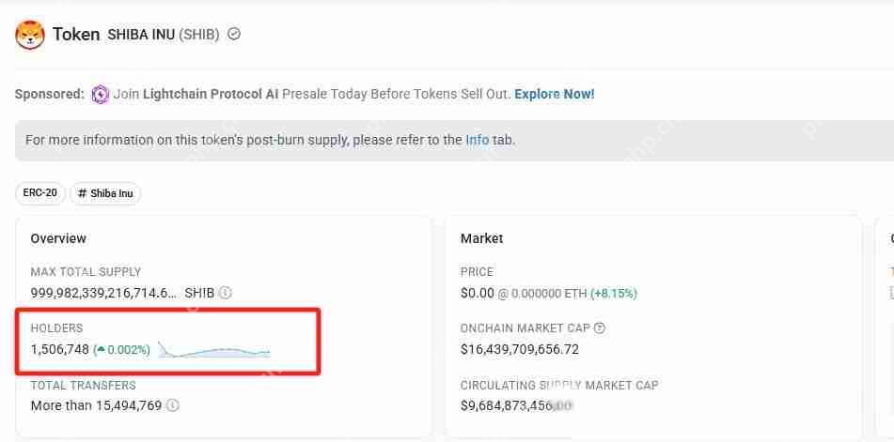Click the Lightchain Protocol AI sponsor text
The height and width of the screenshot is (442, 894).
click(x=211, y=94)
